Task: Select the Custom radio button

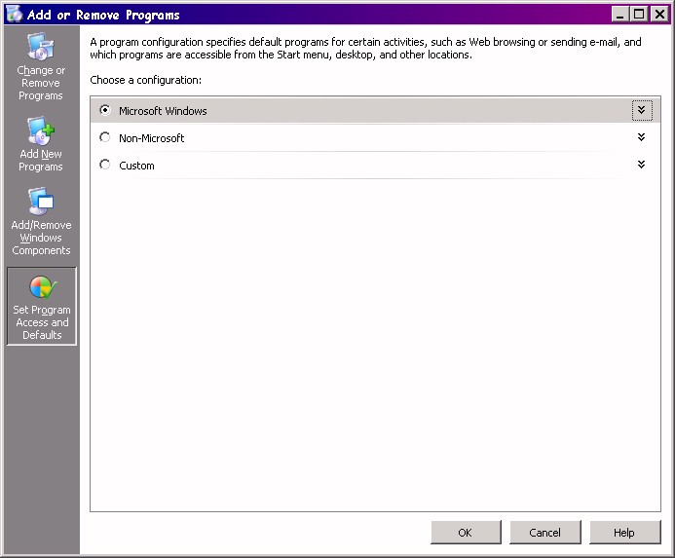Action: 104,165
